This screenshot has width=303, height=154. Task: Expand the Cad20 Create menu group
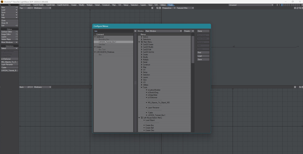[x=142, y=44]
